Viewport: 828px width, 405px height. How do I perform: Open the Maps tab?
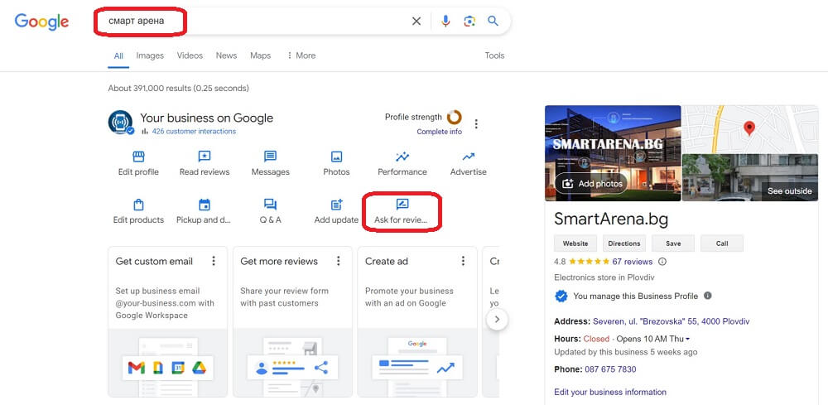260,55
